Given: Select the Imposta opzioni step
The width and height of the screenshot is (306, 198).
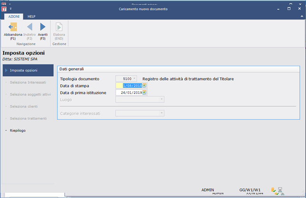Looking at the screenshot, I should tap(28, 70).
